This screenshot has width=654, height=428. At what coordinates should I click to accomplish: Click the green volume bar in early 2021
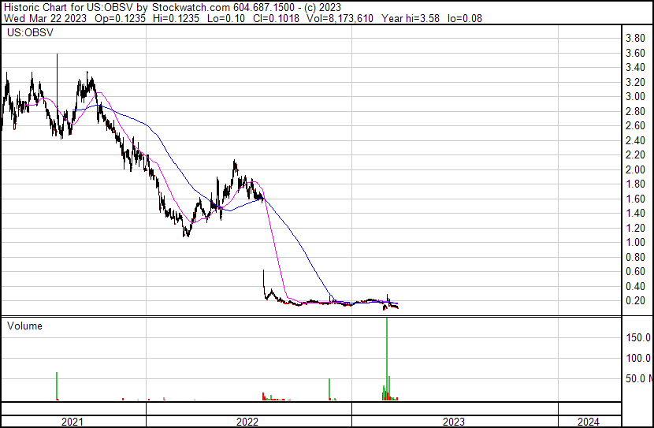coord(57,386)
